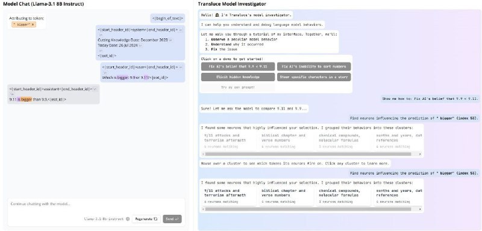This screenshot has height=231, width=482.
Task: Open model settings gear beside Llama-3.1-8b-instruct
Action: coord(128,219)
